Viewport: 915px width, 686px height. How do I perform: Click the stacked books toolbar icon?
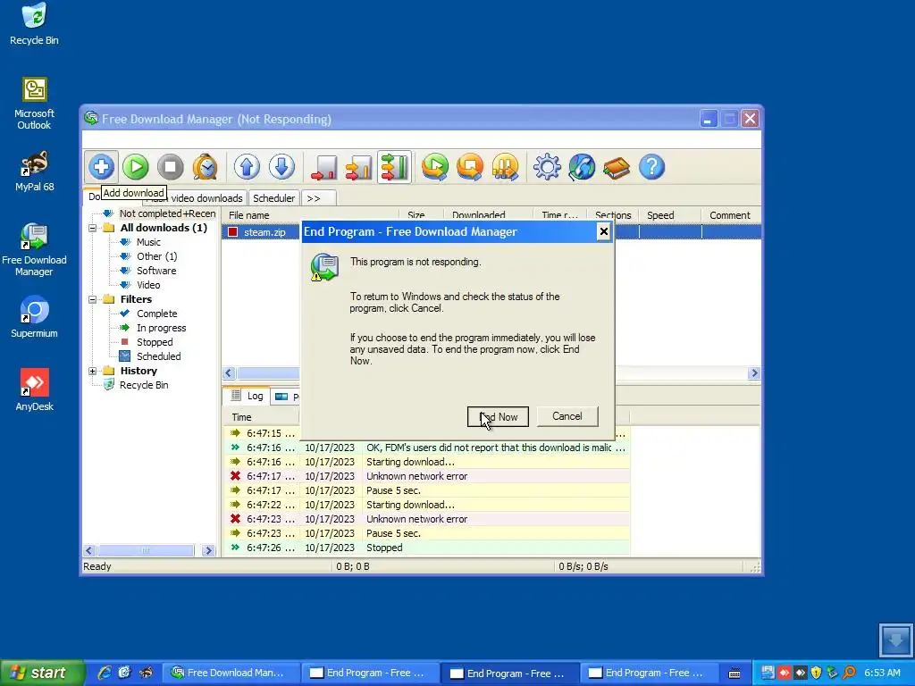tap(617, 167)
